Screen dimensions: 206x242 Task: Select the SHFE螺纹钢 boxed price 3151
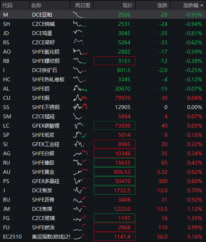click(115, 61)
